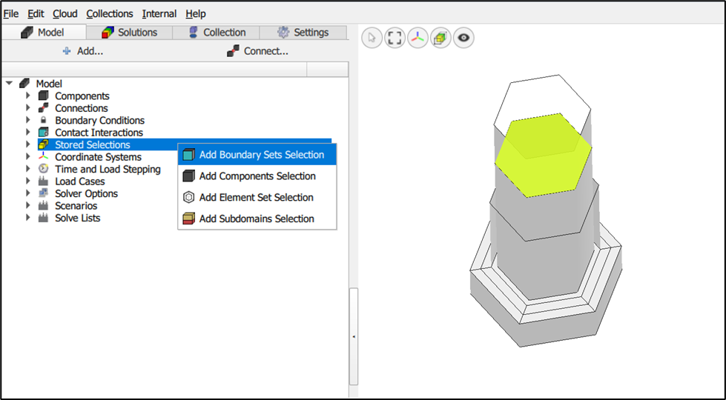Click the Connect... button
This screenshot has height=400, width=726.
pyautogui.click(x=258, y=51)
